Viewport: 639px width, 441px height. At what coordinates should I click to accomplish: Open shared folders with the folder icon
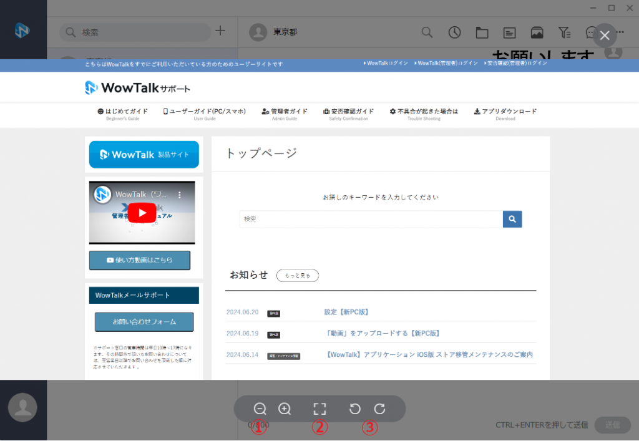pyautogui.click(x=482, y=32)
